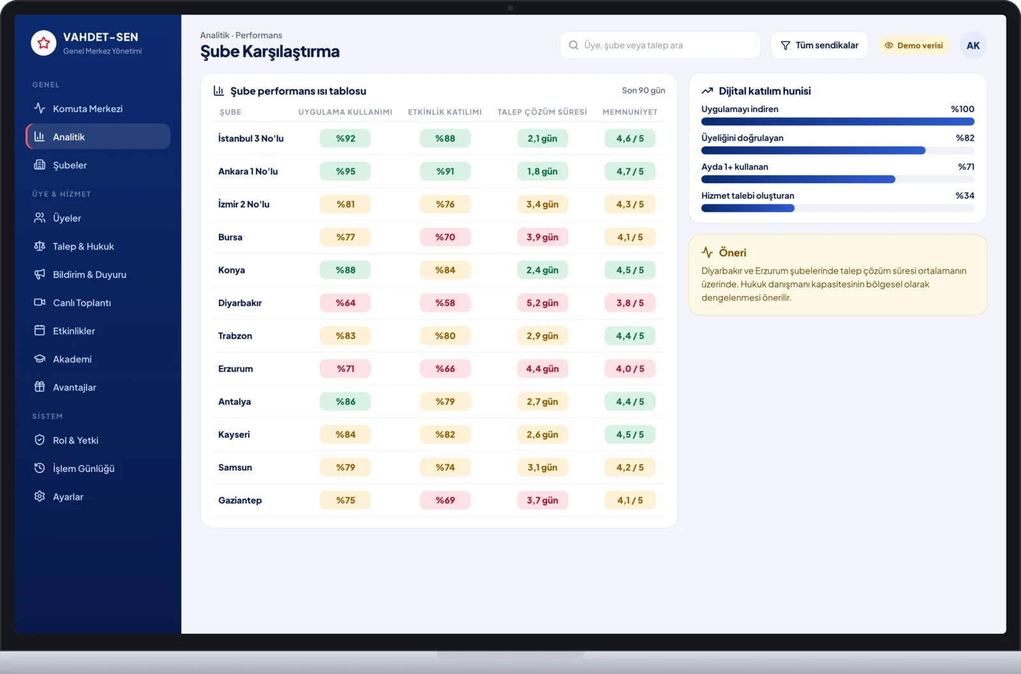
Task: Click the Hizmet talebi oluşturan progress bar
Action: point(838,208)
